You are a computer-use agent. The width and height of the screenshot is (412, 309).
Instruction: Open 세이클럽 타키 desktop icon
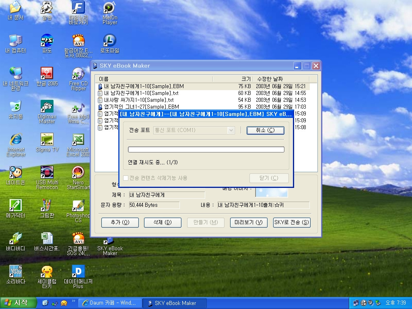click(47, 277)
